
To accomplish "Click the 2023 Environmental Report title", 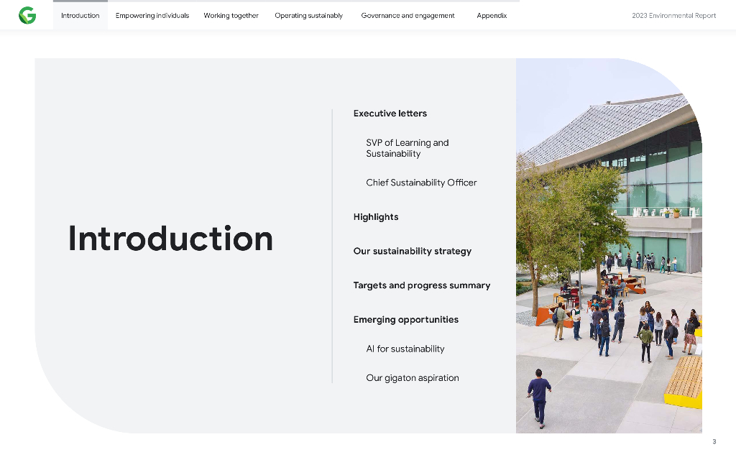I will coord(673,16).
